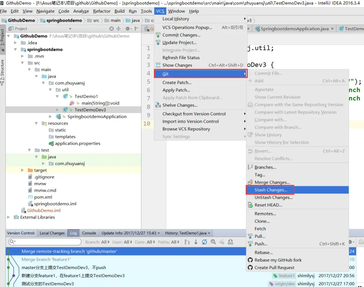Click the VCS Pull arrow icon in Git submenu
The height and width of the screenshot is (287, 364).
250,236
